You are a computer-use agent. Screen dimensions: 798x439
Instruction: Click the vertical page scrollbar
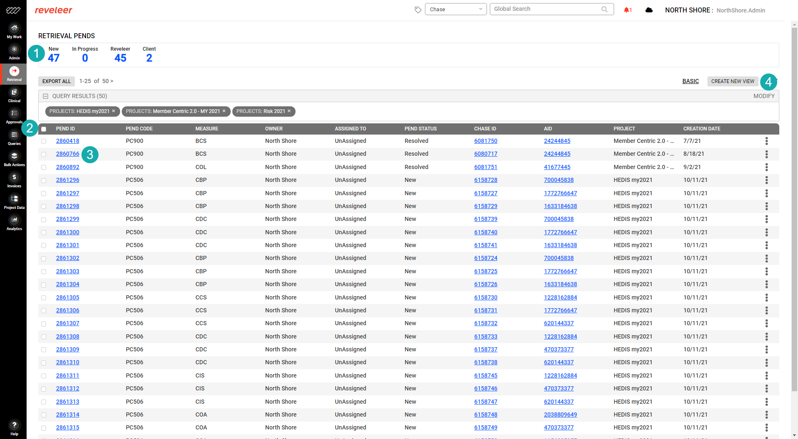point(794,210)
